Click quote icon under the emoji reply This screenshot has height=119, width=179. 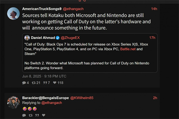[37, 115]
